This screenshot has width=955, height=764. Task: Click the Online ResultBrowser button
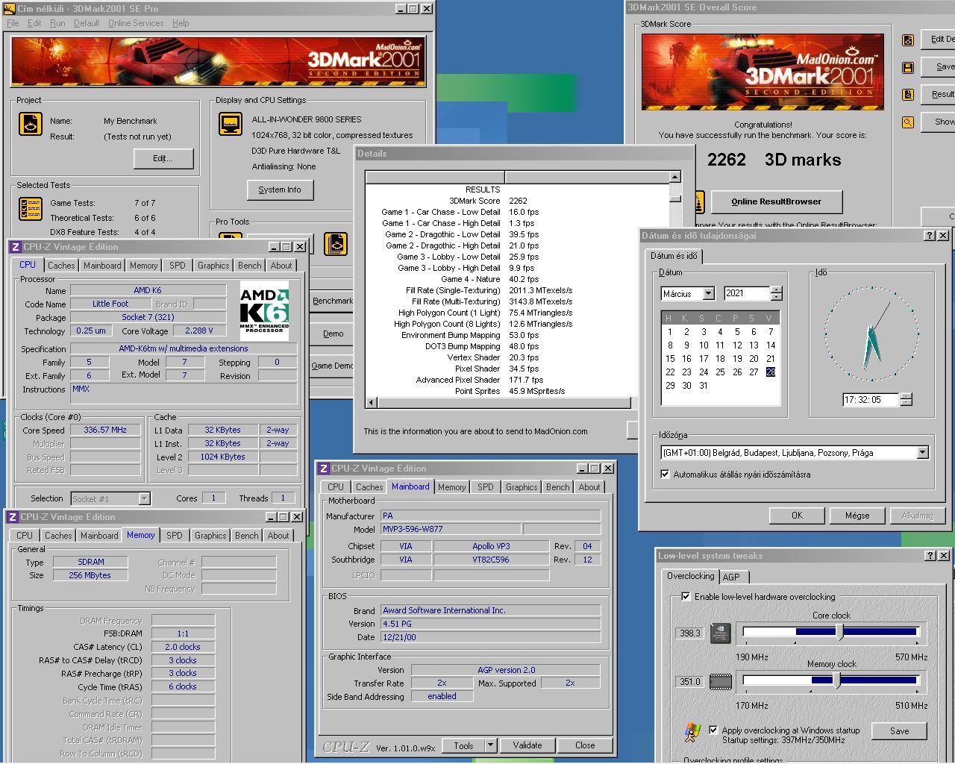[x=776, y=201]
